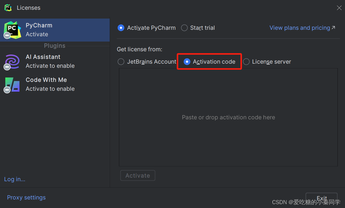345x208 pixels.
Task: Click the Exit button
Action: [321, 198]
